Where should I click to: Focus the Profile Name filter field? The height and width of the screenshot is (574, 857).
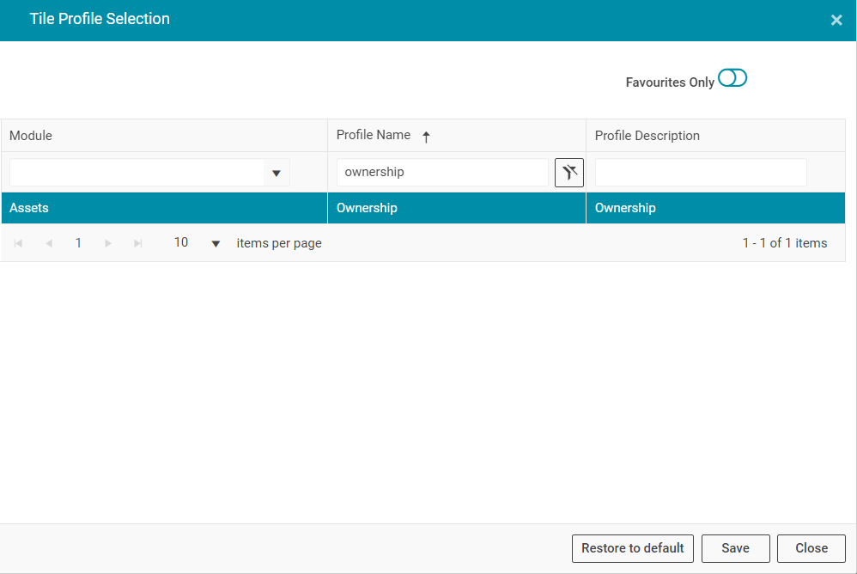[442, 172]
